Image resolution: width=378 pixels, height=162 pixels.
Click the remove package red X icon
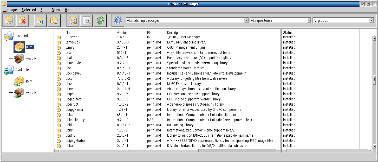(x=23, y=20)
